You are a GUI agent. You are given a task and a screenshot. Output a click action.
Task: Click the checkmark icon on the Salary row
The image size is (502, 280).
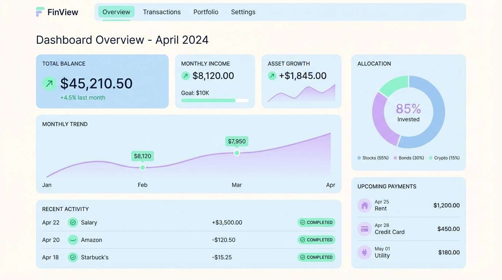coord(73,222)
